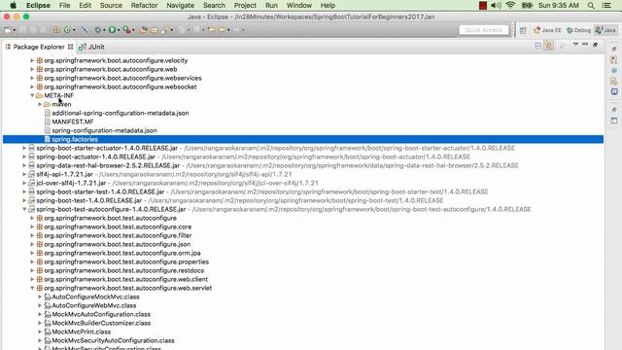The height and width of the screenshot is (350, 622).
Task: Open the macOS Notification Center icon
Action: coord(606,6)
